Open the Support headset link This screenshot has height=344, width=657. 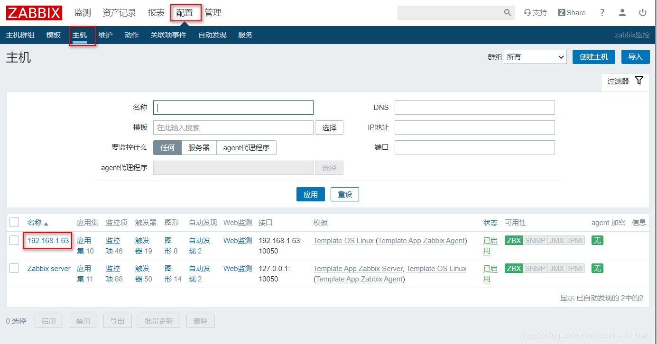click(x=536, y=13)
